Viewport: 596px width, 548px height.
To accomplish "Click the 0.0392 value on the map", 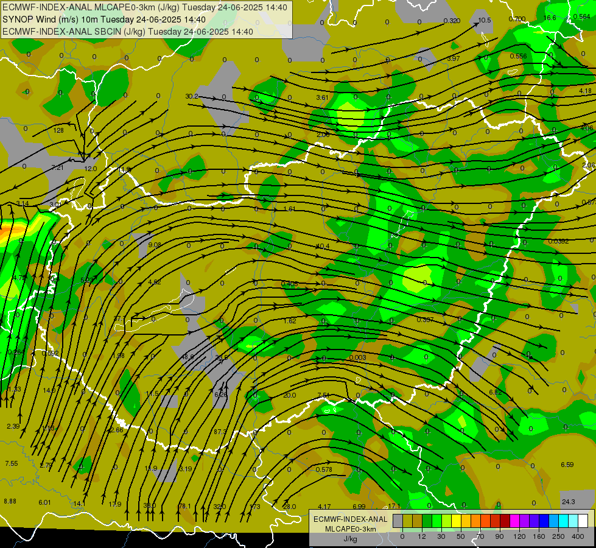I will (x=558, y=241).
